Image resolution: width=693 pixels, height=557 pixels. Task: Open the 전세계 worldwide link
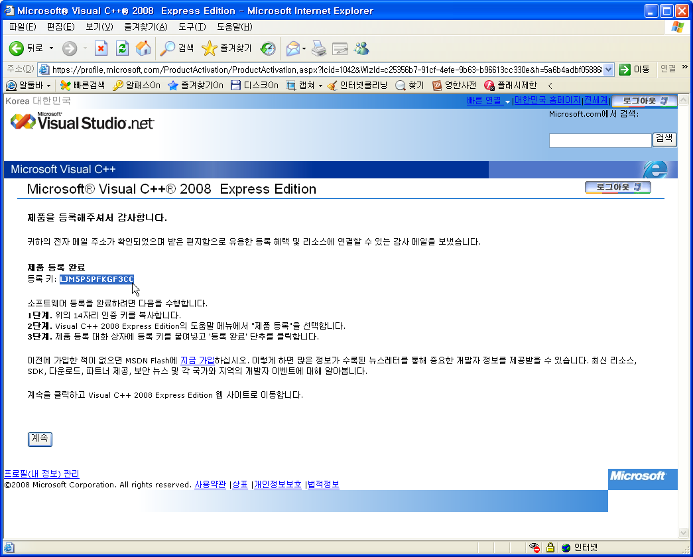pyautogui.click(x=596, y=100)
